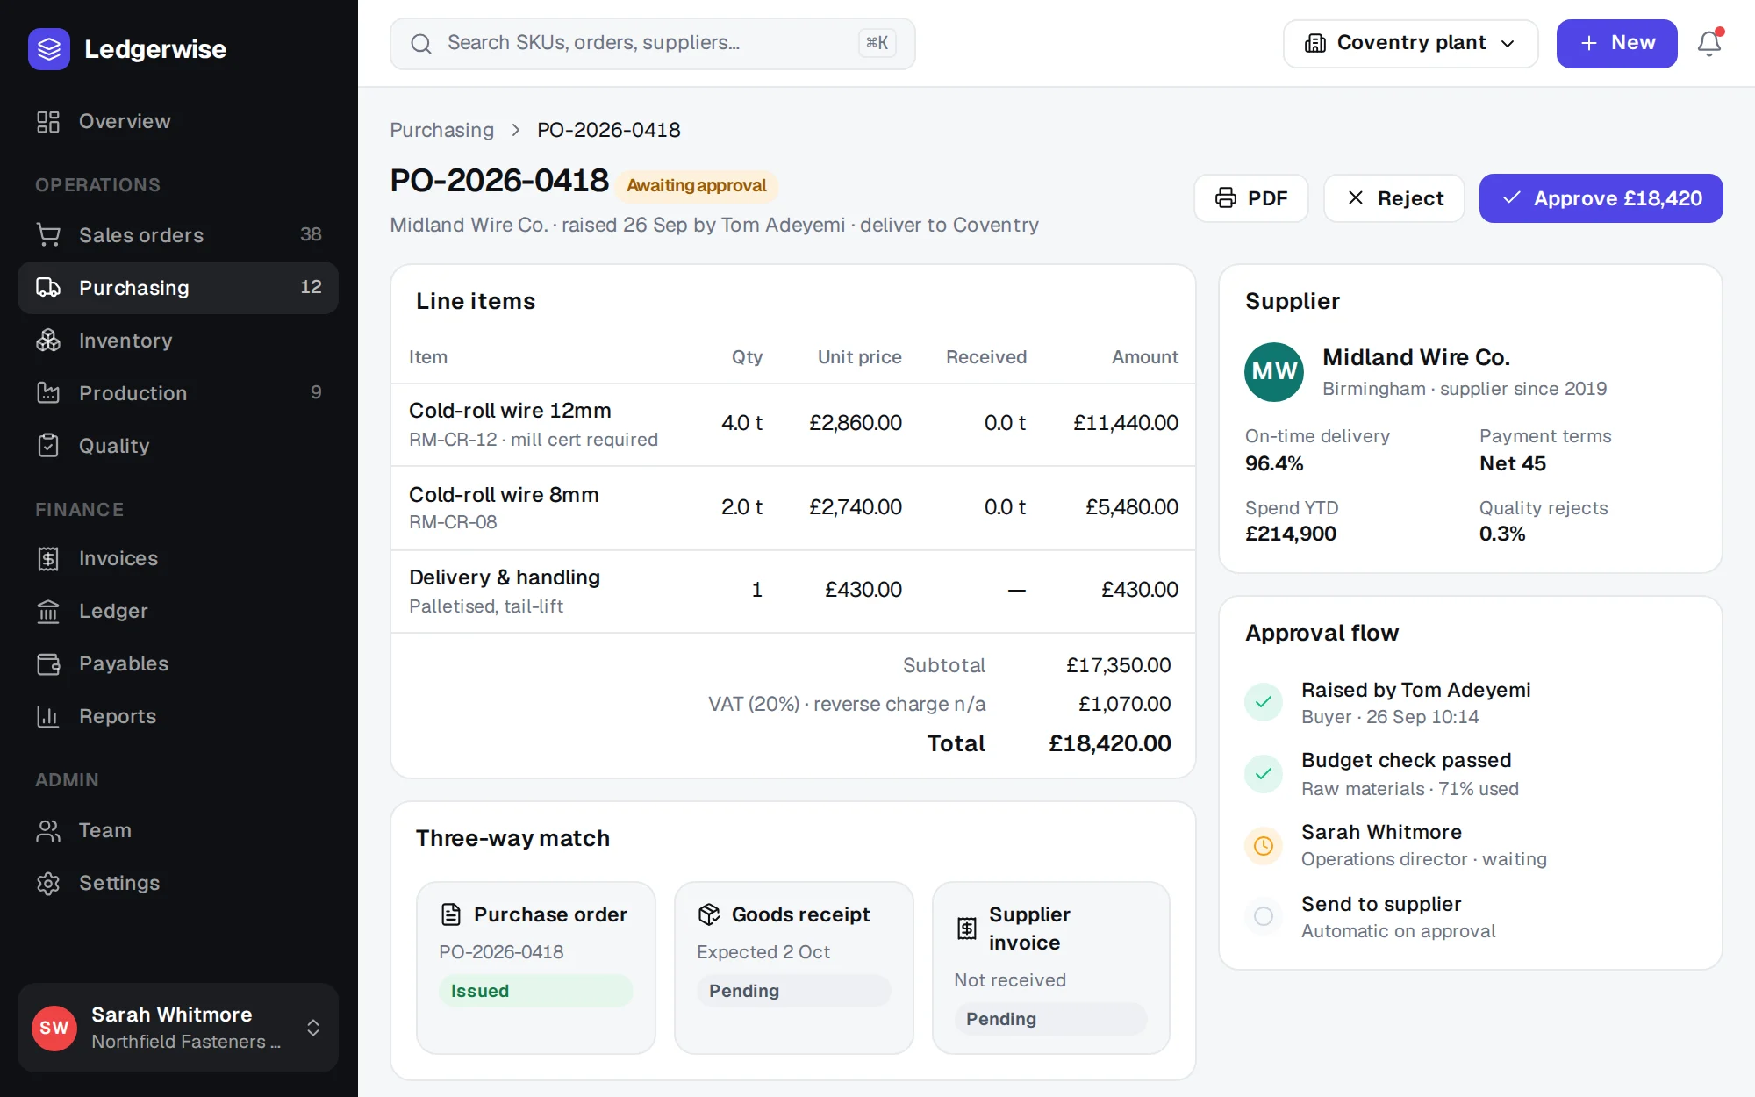The image size is (1755, 1097).
Task: Click the Team people icon
Action: 48,830
